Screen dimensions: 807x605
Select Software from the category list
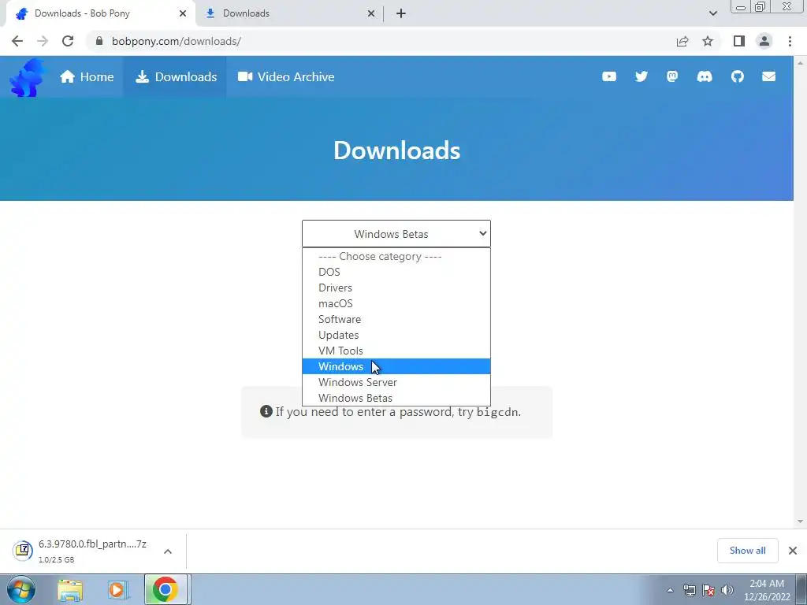pos(396,319)
